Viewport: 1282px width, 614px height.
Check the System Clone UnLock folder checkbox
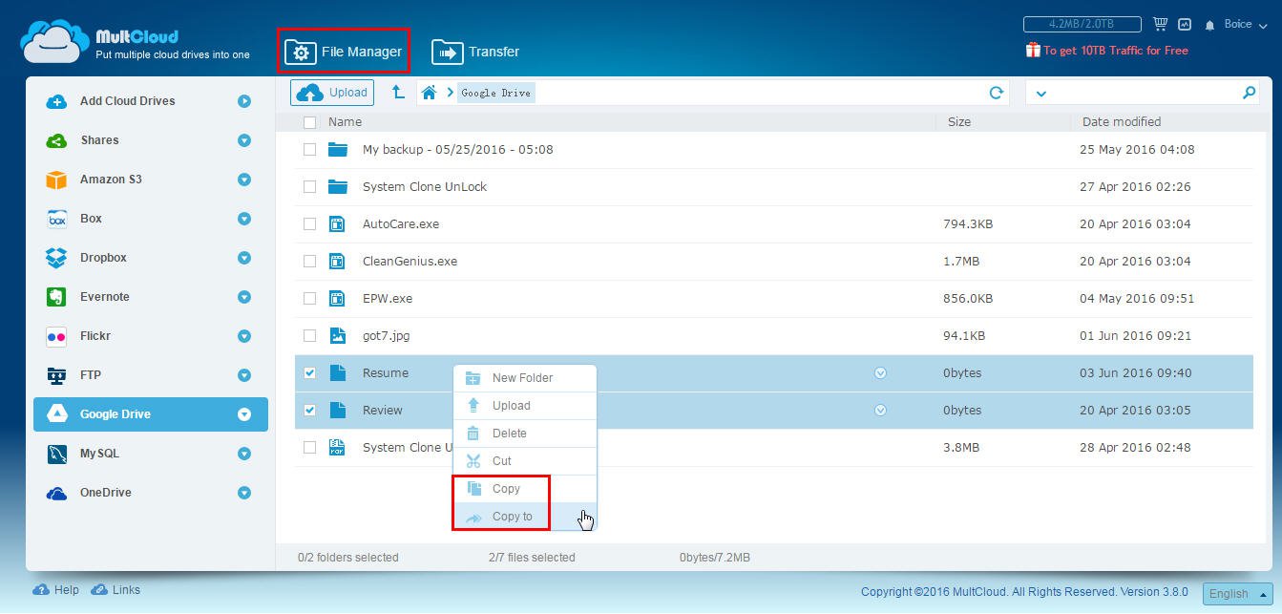pos(309,186)
